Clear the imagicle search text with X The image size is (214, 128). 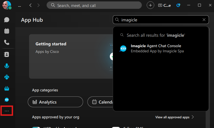click(204, 20)
